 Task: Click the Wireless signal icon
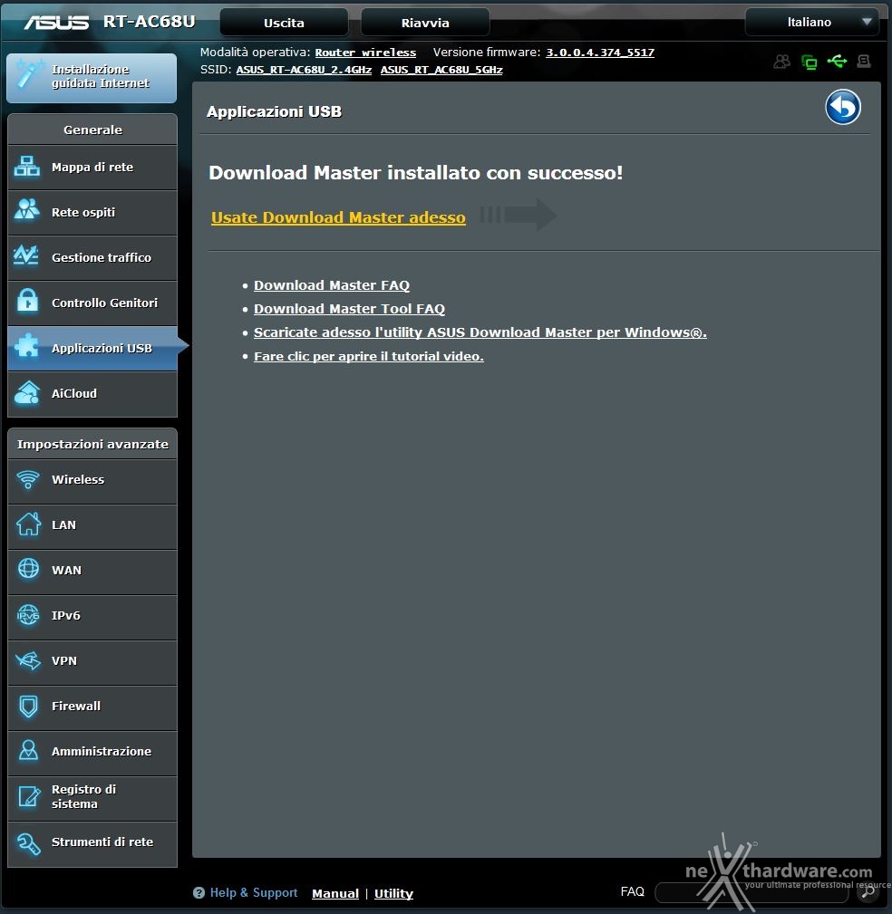(x=27, y=479)
